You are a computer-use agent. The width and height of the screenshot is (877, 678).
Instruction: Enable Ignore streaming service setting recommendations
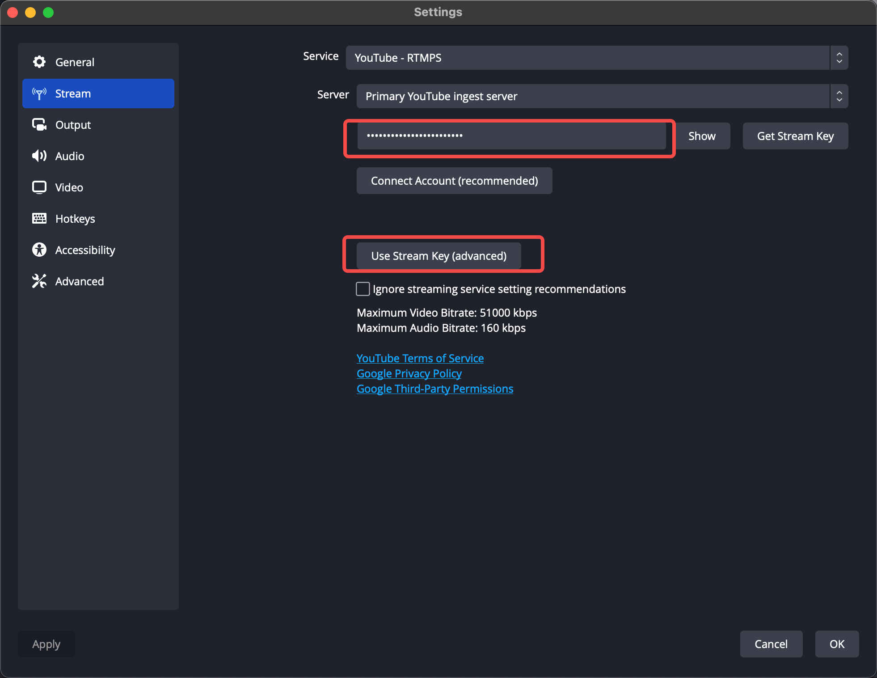click(363, 289)
